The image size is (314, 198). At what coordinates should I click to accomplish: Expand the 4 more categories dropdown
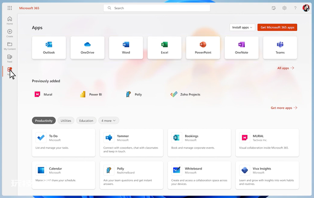pyautogui.click(x=108, y=120)
